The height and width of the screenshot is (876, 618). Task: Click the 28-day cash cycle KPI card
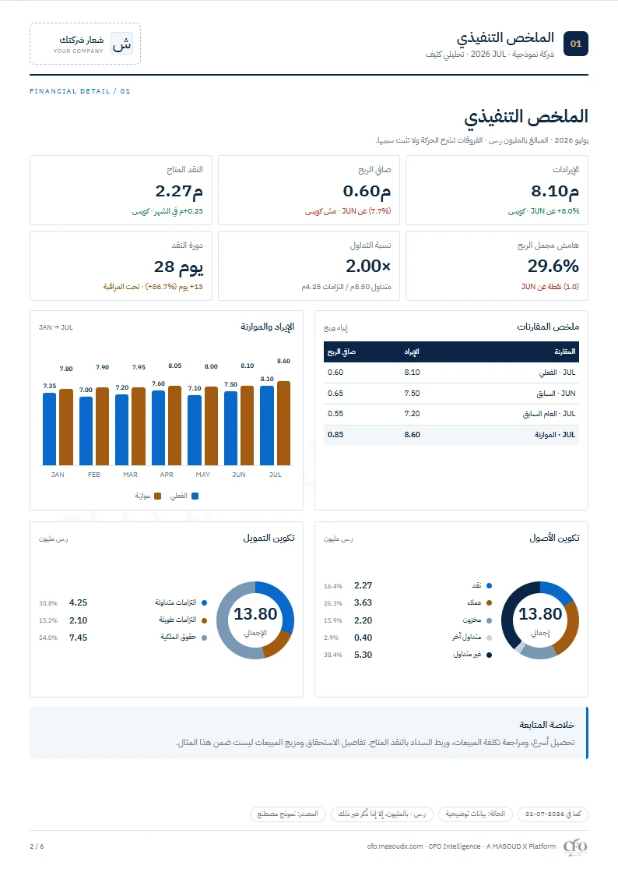pos(121,266)
